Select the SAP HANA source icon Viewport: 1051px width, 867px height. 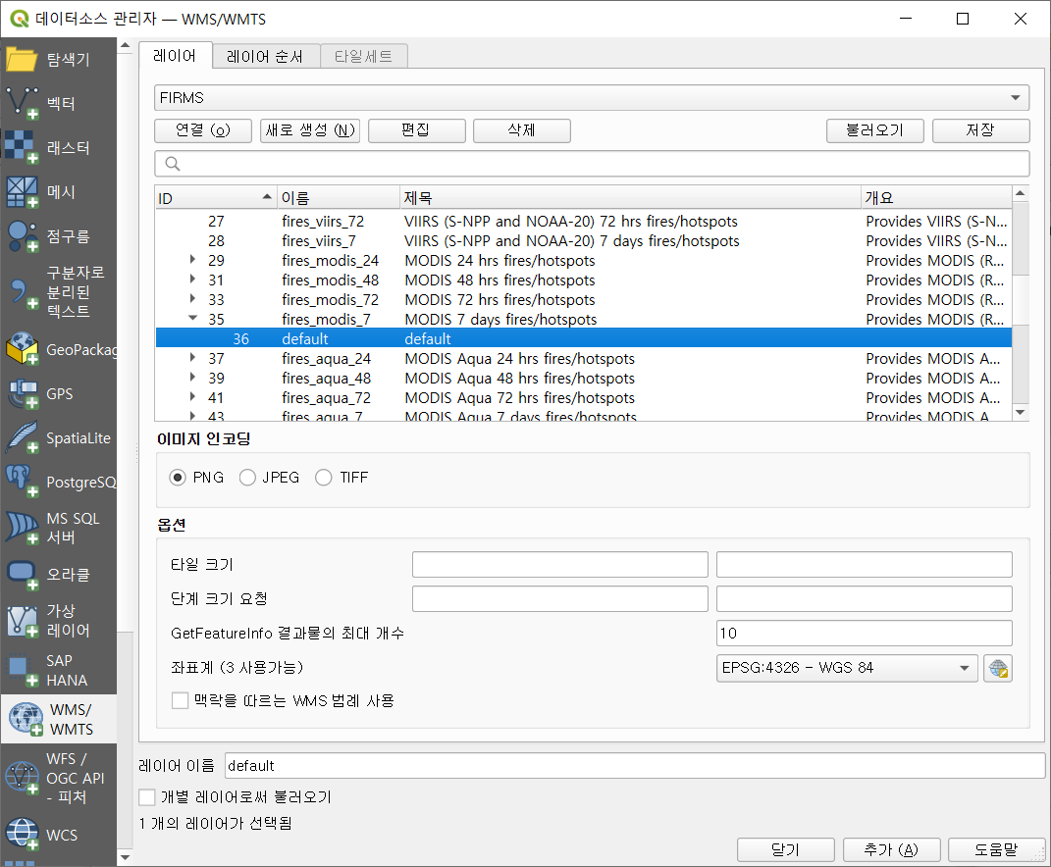(22, 670)
